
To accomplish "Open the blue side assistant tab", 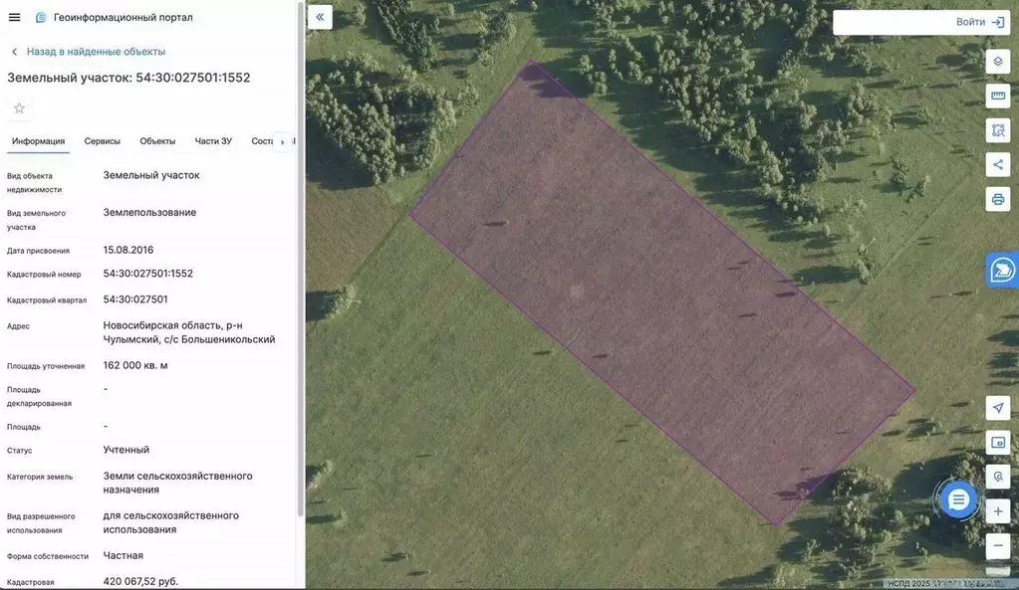I will pos(1002,270).
